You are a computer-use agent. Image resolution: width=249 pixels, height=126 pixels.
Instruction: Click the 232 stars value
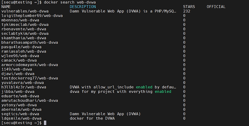tap(186, 11)
